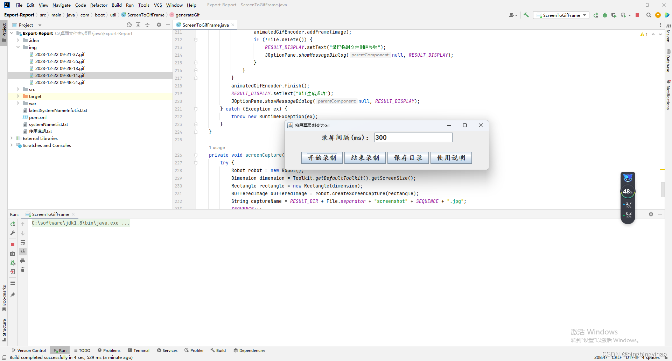The height and width of the screenshot is (361, 672).
Task: Click the print icon in Run panel
Action: 23,261
